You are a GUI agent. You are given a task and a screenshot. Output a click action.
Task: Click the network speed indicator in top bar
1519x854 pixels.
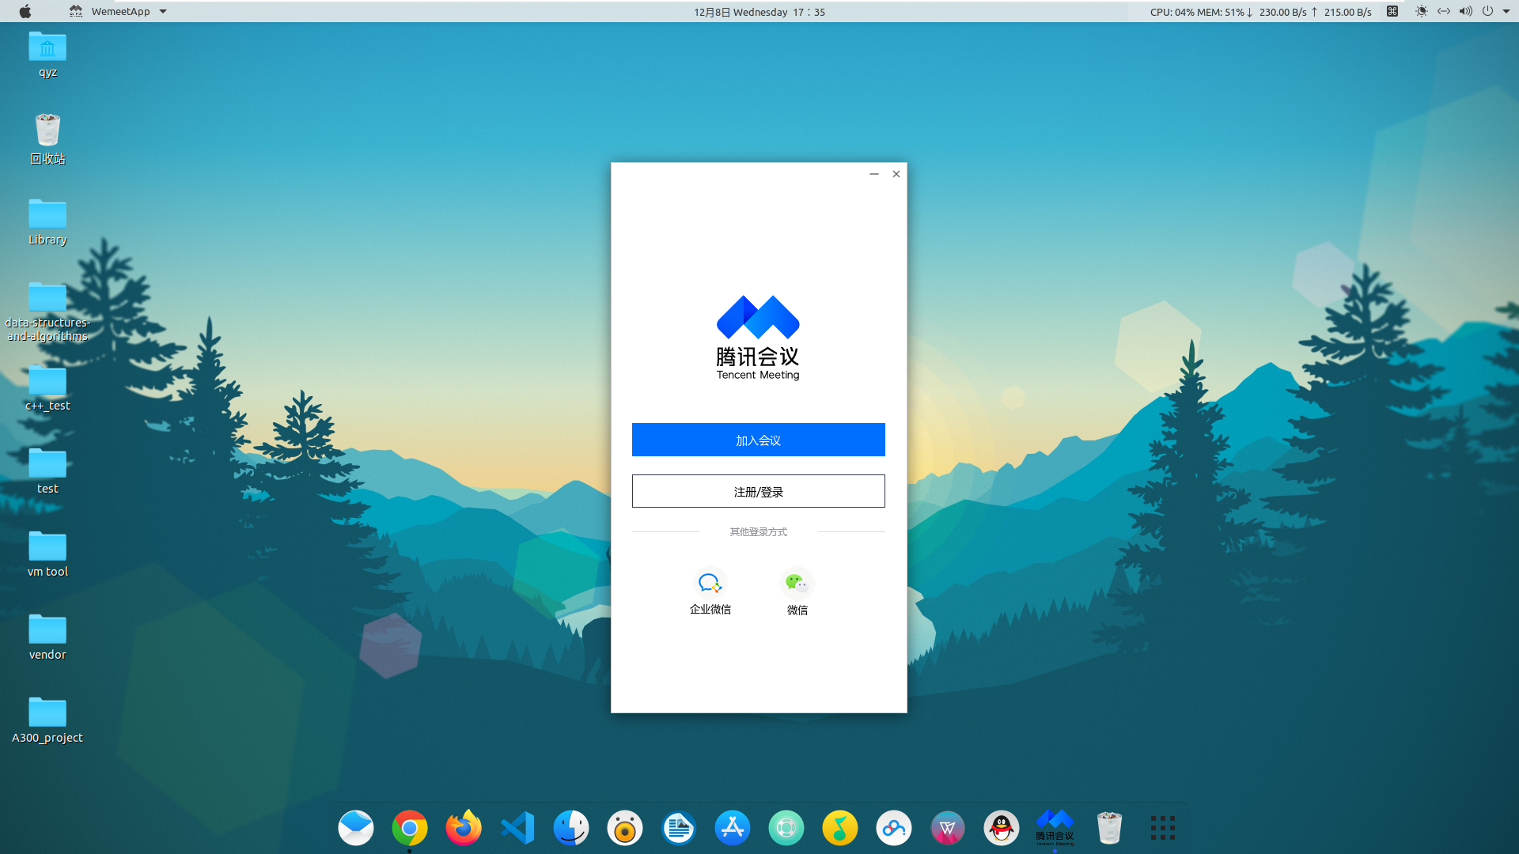pyautogui.click(x=1309, y=12)
